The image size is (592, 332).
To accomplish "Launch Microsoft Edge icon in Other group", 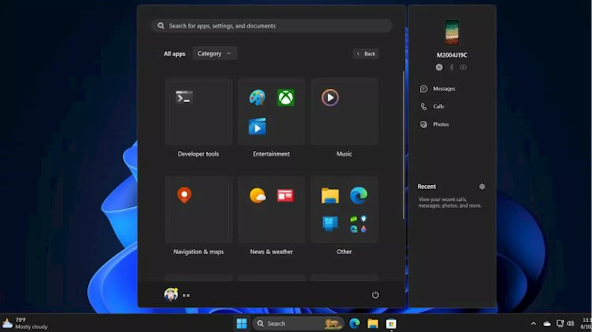I will click(x=358, y=195).
